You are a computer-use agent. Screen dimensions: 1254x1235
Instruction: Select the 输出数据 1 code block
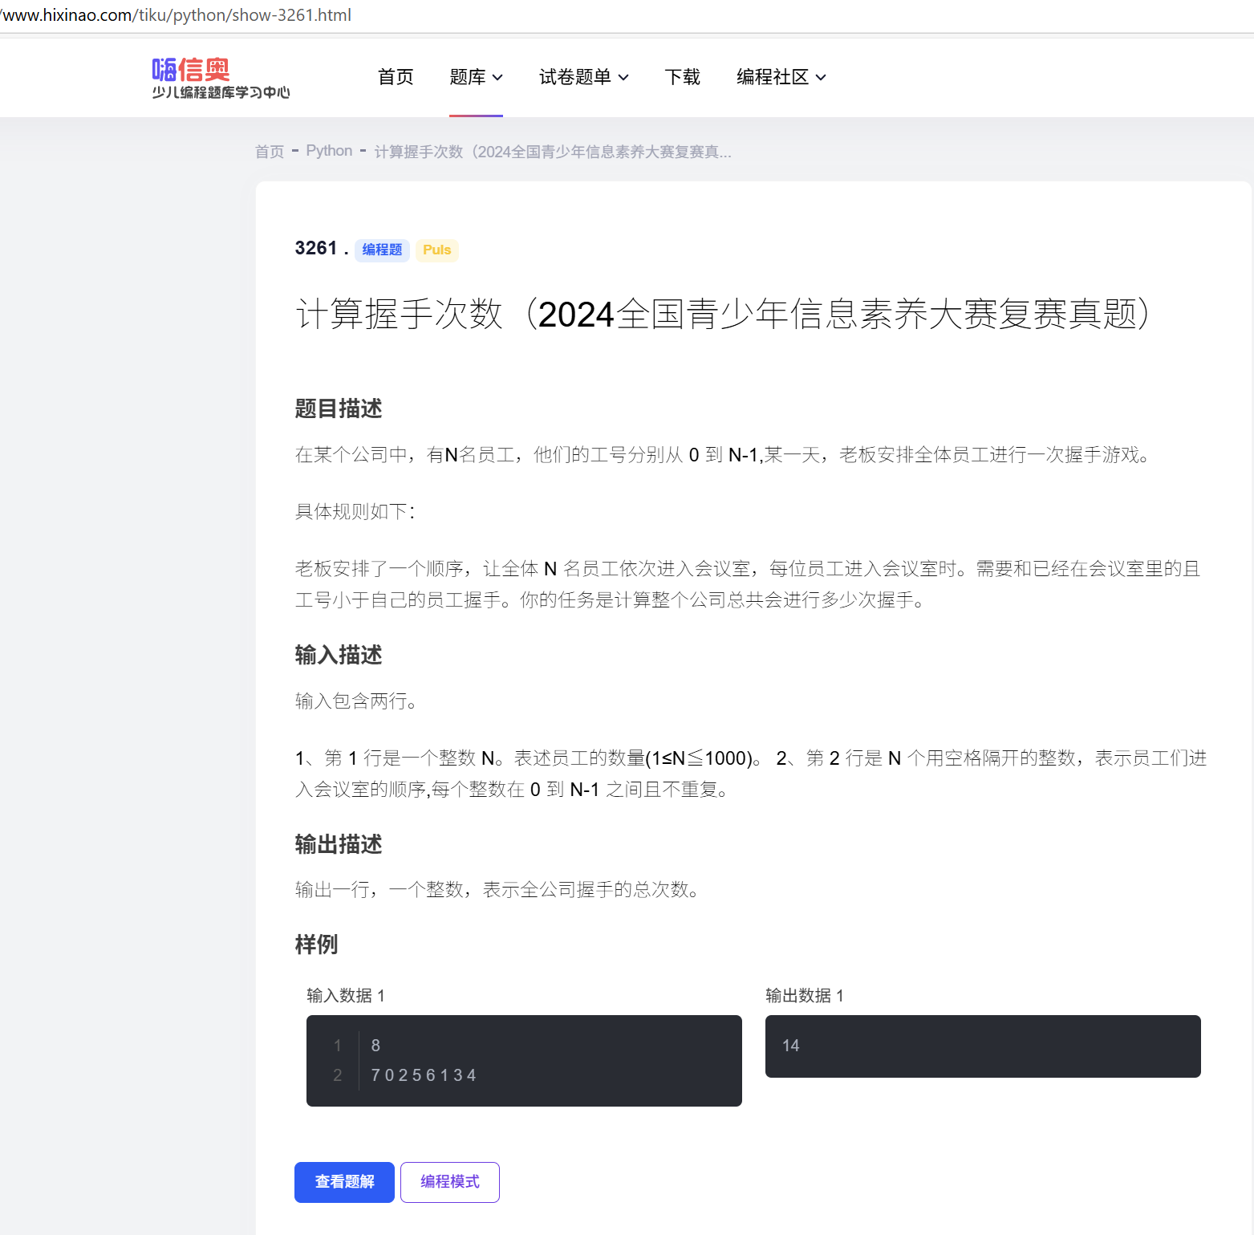982,1046
